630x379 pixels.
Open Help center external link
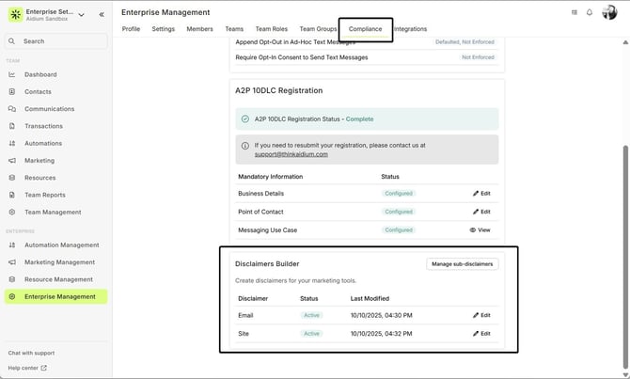pos(27,368)
